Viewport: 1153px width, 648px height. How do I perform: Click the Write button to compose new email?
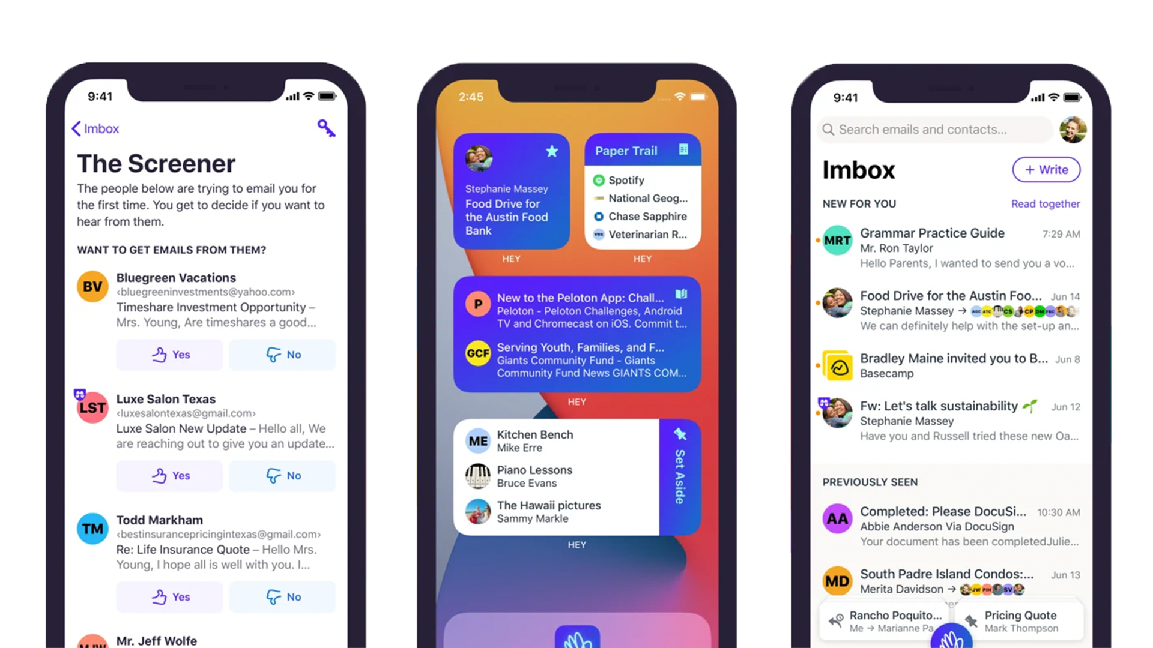click(1046, 169)
